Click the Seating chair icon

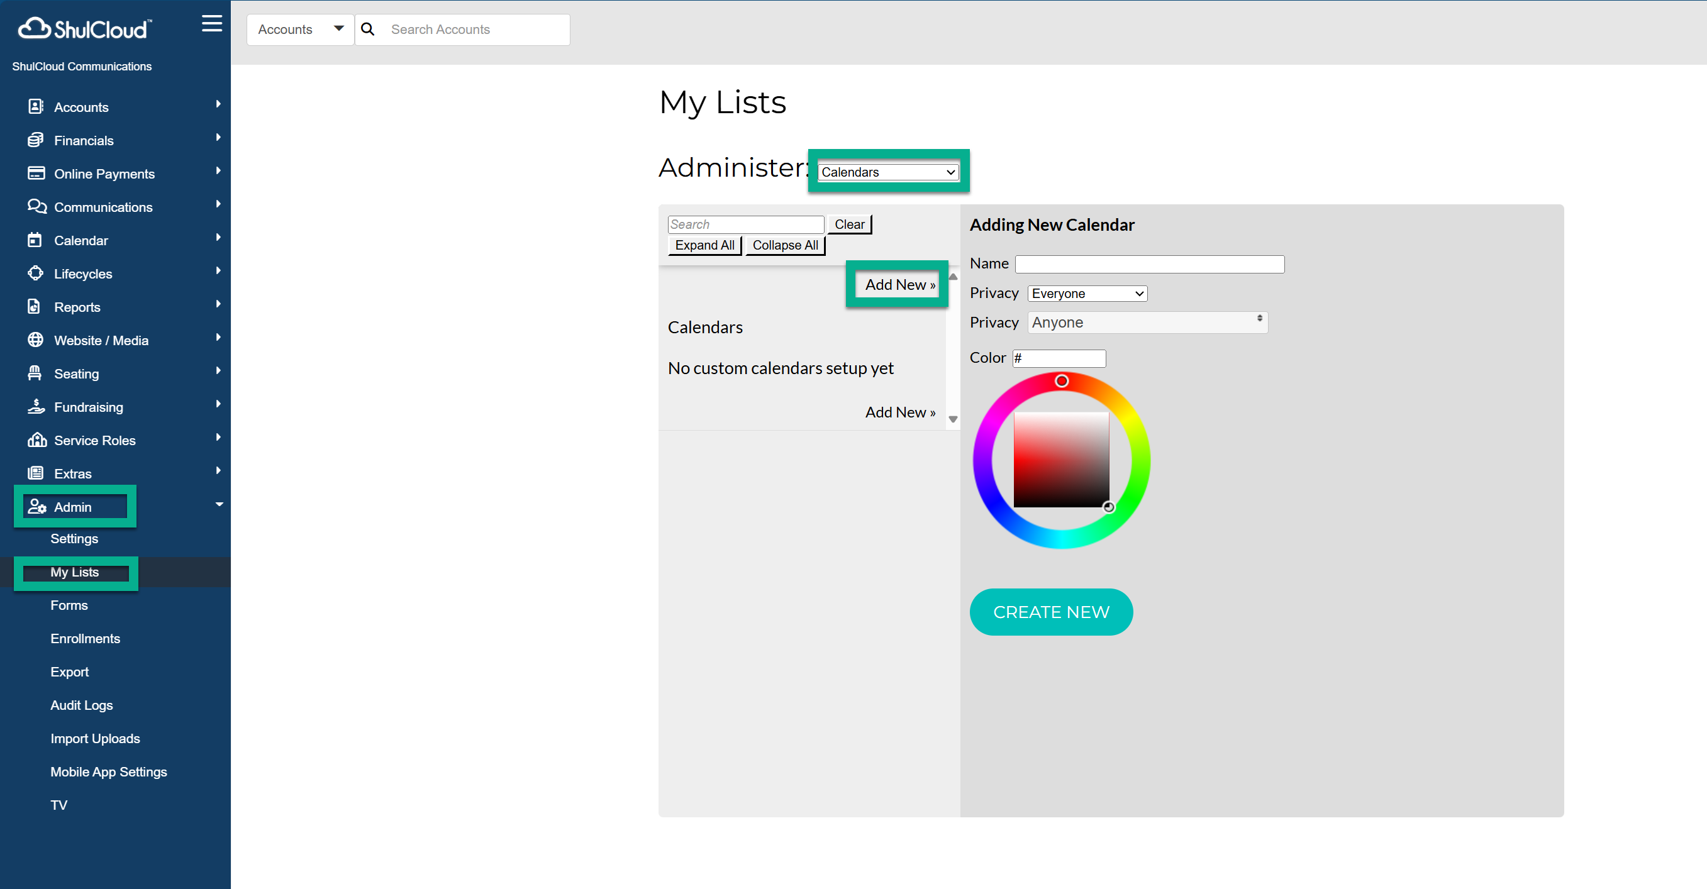pyautogui.click(x=35, y=373)
